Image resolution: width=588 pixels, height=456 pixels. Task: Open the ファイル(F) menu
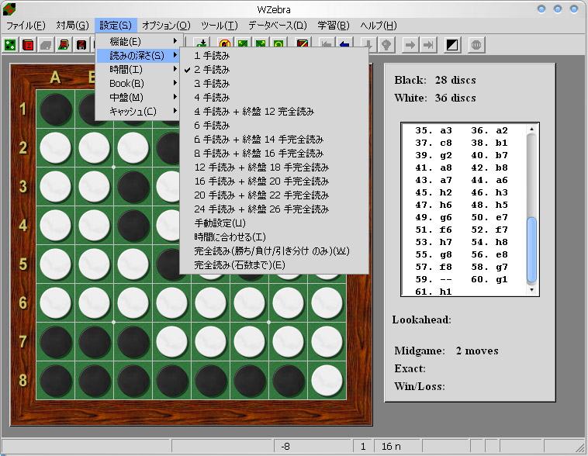(x=26, y=26)
